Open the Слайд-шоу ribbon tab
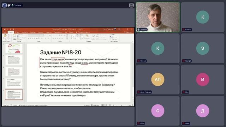Viewport: 226px width, 127px height. point(49,32)
